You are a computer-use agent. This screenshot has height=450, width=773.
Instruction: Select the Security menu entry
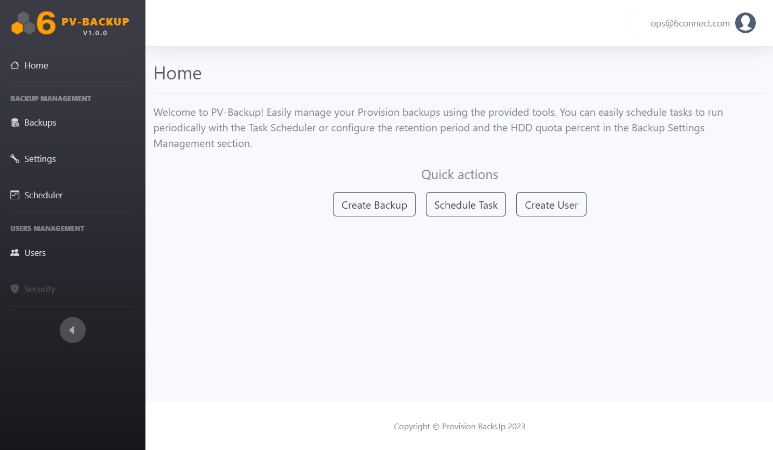pyautogui.click(x=39, y=289)
